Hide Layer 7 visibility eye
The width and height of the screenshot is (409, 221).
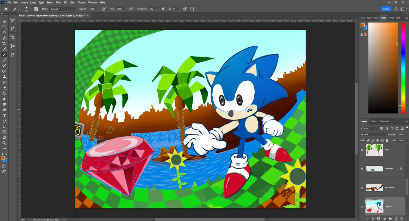(x=362, y=206)
